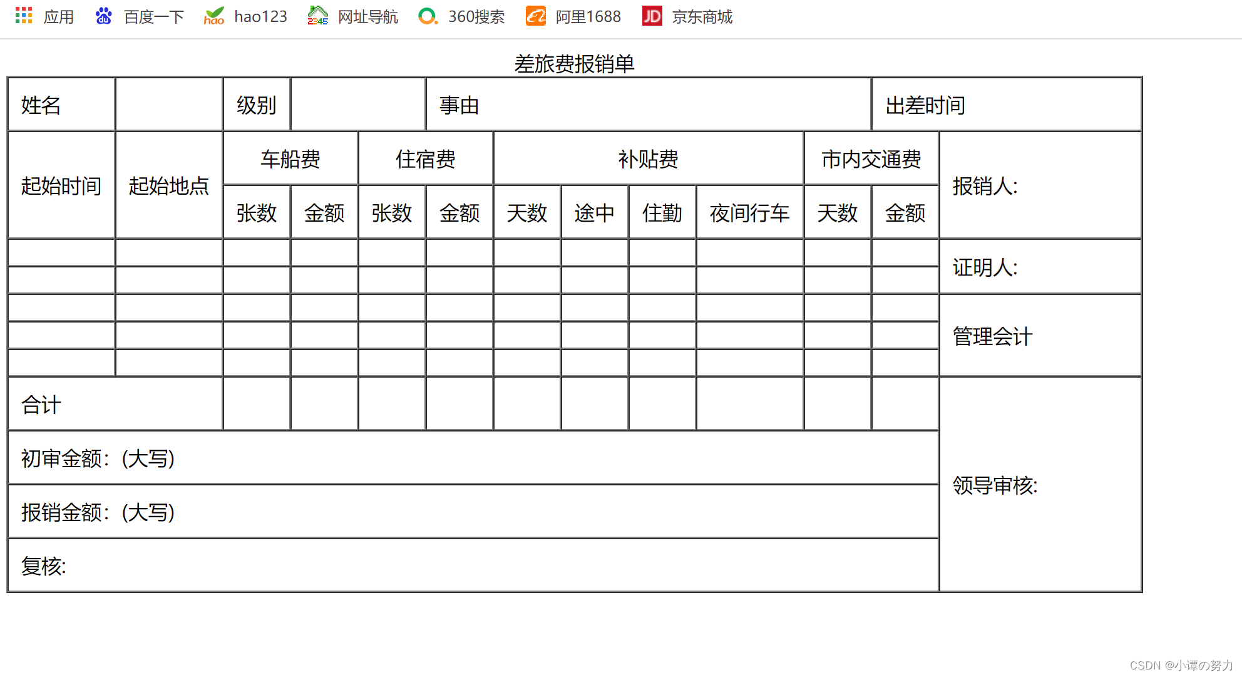Click the 应用 bookmark label
Image resolution: width=1242 pixels, height=677 pixels.
(59, 17)
